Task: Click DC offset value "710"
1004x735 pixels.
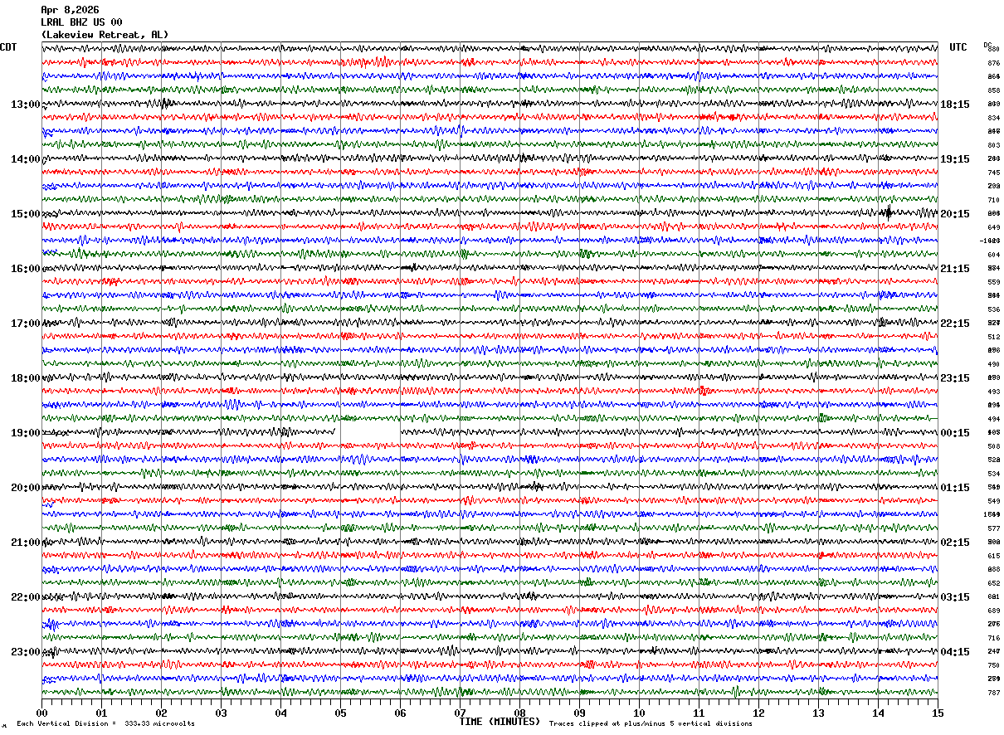Action: [x=993, y=200]
